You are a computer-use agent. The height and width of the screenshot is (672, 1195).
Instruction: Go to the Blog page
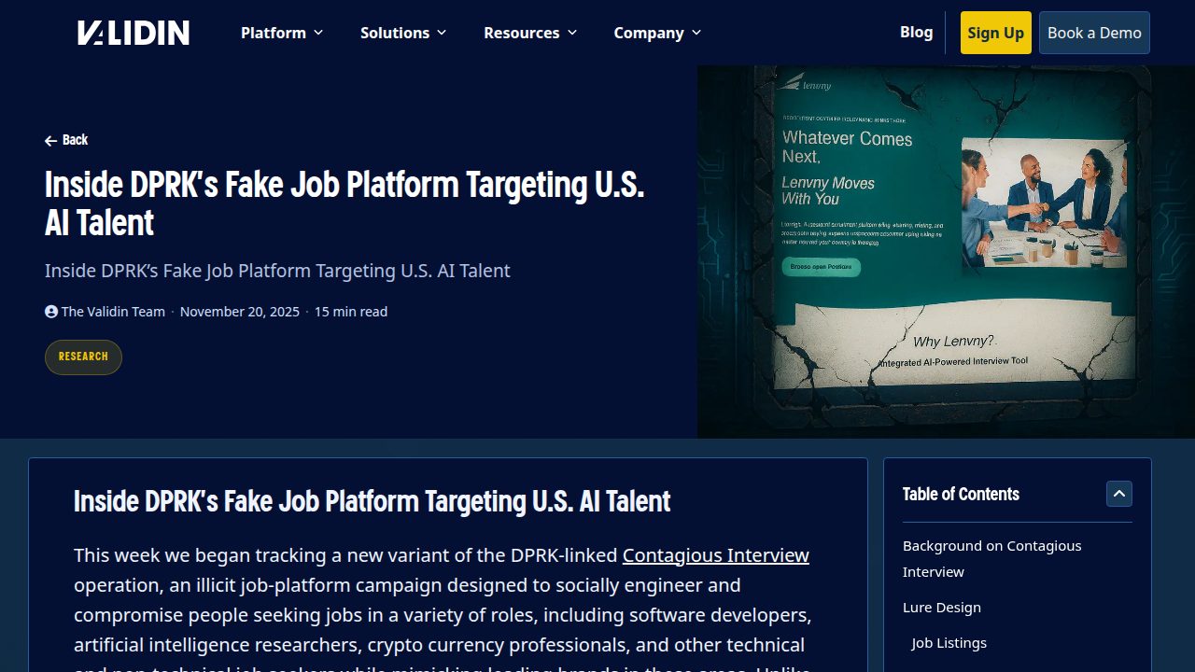coord(916,32)
